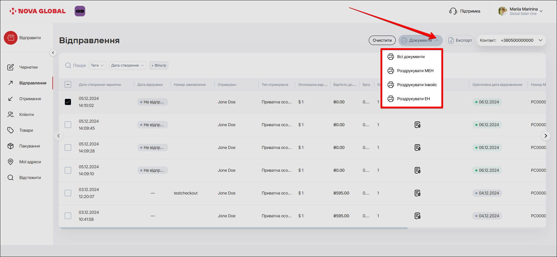Collapse the sidebar with chevron button
557x257 pixels.
tap(53, 53)
